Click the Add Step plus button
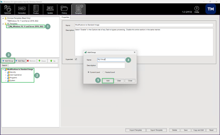The image size is (220, 135). click(20, 61)
